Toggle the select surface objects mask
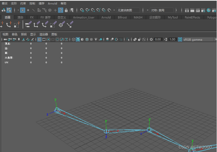217x152 pixels. (39, 10)
